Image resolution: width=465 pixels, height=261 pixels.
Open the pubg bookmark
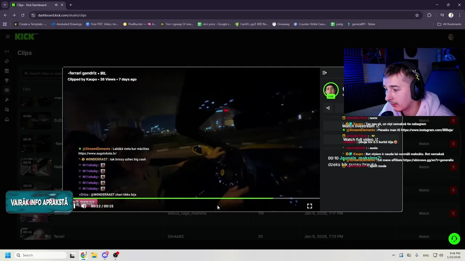pyautogui.click(x=337, y=24)
